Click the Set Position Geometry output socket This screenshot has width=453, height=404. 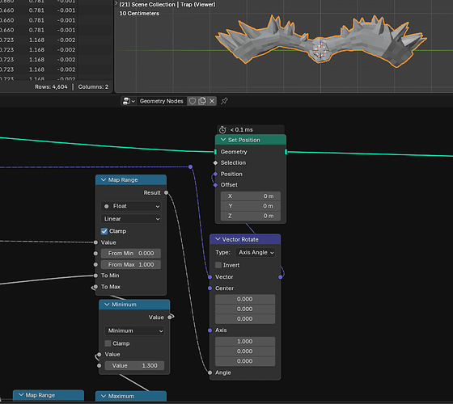286,152
